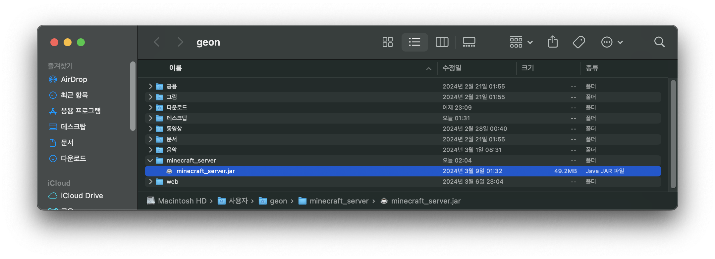Click the 2024년 2월 28일 00:40 date

475,129
